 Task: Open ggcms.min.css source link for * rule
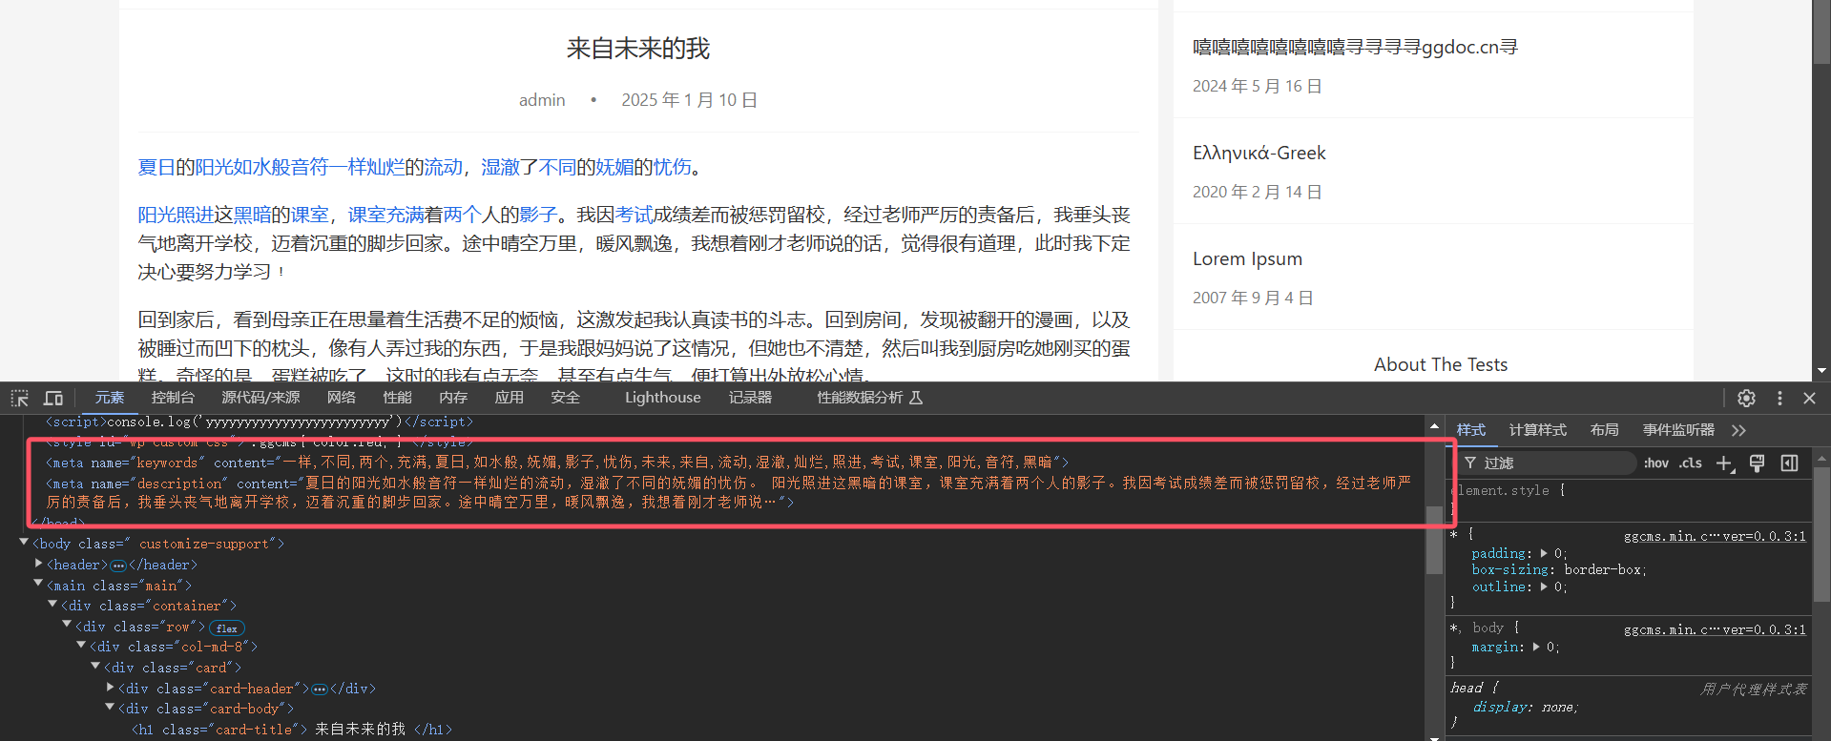click(x=1715, y=536)
